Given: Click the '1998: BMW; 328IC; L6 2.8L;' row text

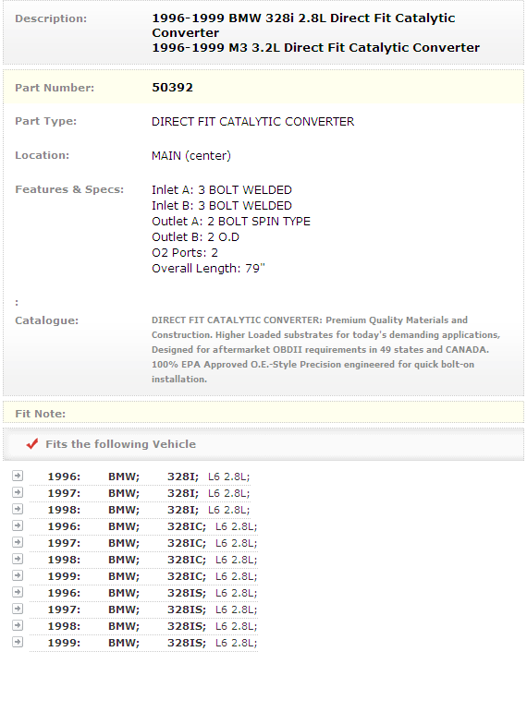Looking at the screenshot, I should coord(153,560).
